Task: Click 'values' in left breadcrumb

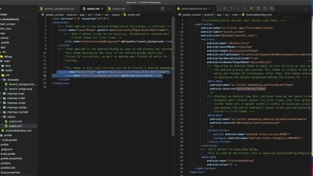Action: 116,15
